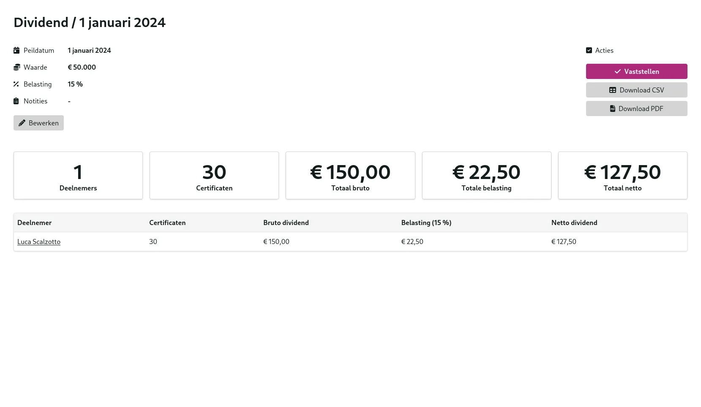Select the Deelnemers count card
Viewport: 701px width, 407px height.
(x=78, y=175)
